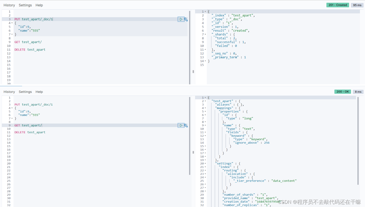365x207 pixels.
Task: Click GET test_apart/ line in 201 Created editor
Action: click(x=28, y=42)
